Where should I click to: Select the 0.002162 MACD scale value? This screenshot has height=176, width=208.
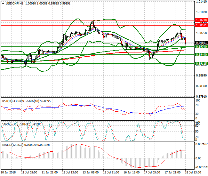[202, 144]
